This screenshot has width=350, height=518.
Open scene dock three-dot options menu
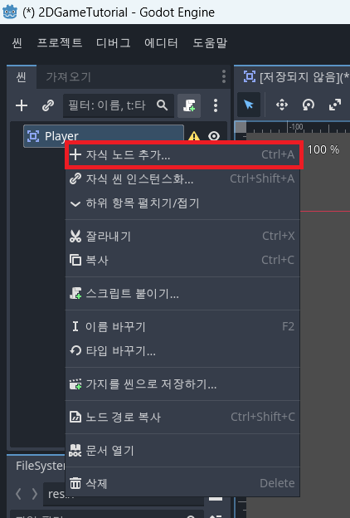[224, 76]
